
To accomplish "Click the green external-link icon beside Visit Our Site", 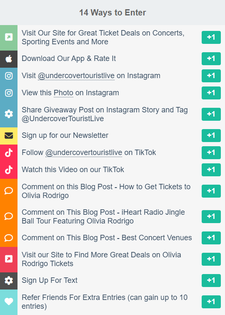I will pyautogui.click(x=9, y=37).
